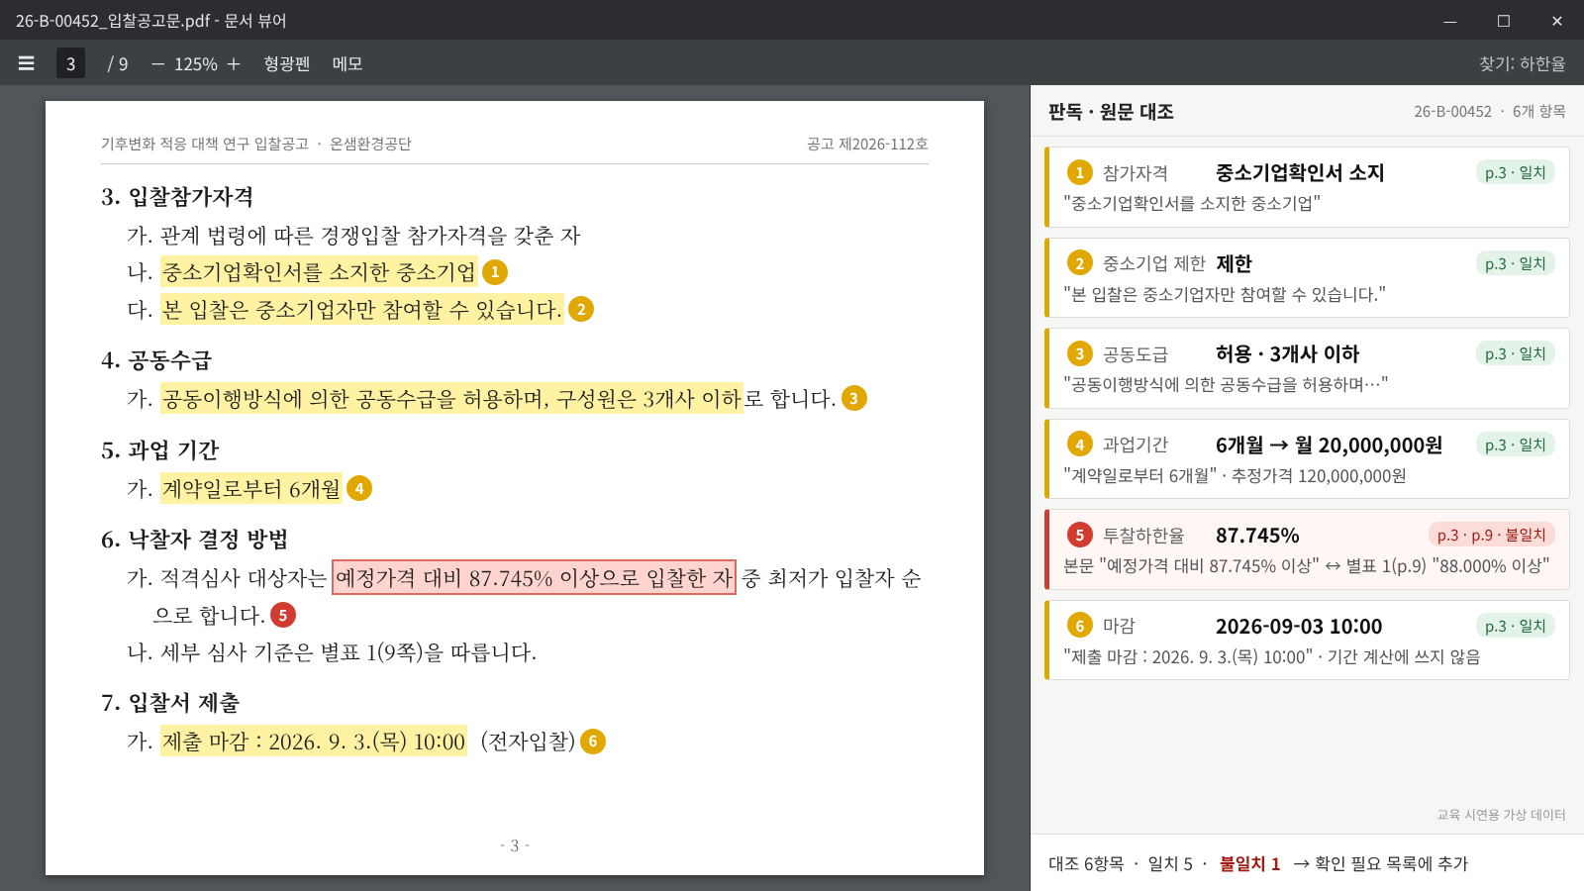Click the 판독 · 원문 대조 panel title
Image resolution: width=1584 pixels, height=891 pixels.
(1111, 112)
